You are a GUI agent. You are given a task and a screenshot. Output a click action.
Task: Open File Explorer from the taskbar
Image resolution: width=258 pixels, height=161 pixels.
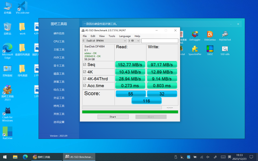[x=15, y=157]
